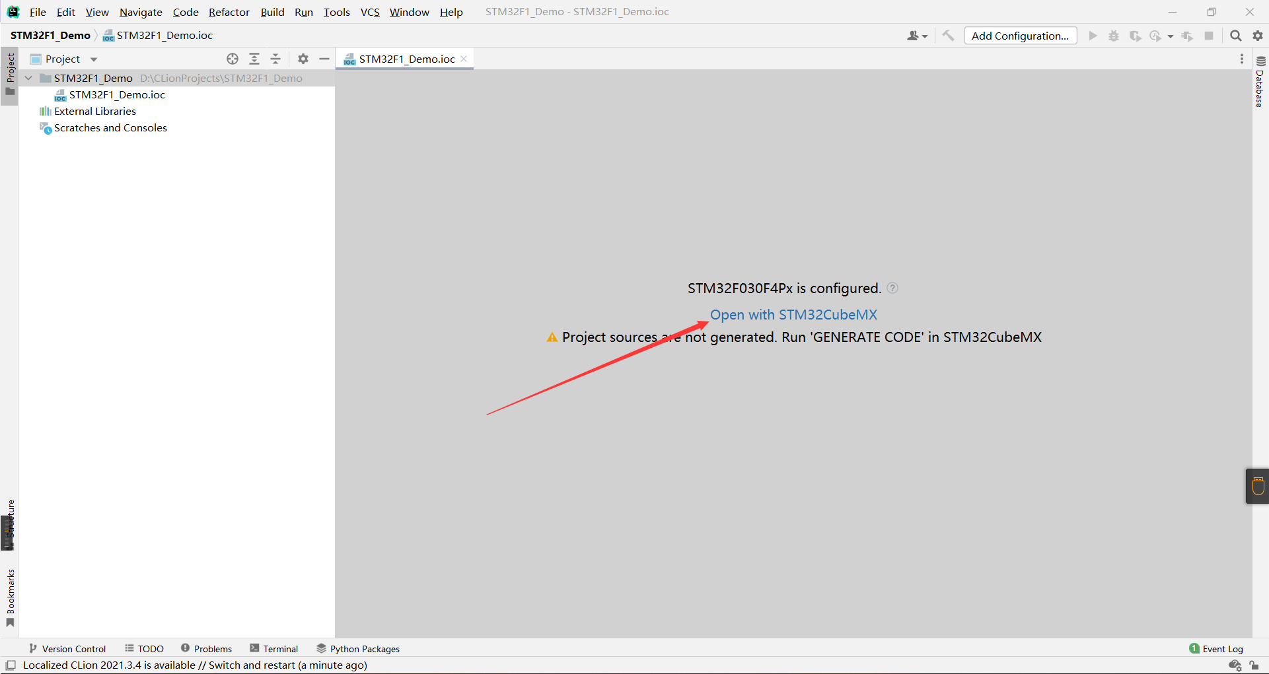Open the Refactor menu
This screenshot has width=1269, height=674.
pyautogui.click(x=229, y=12)
